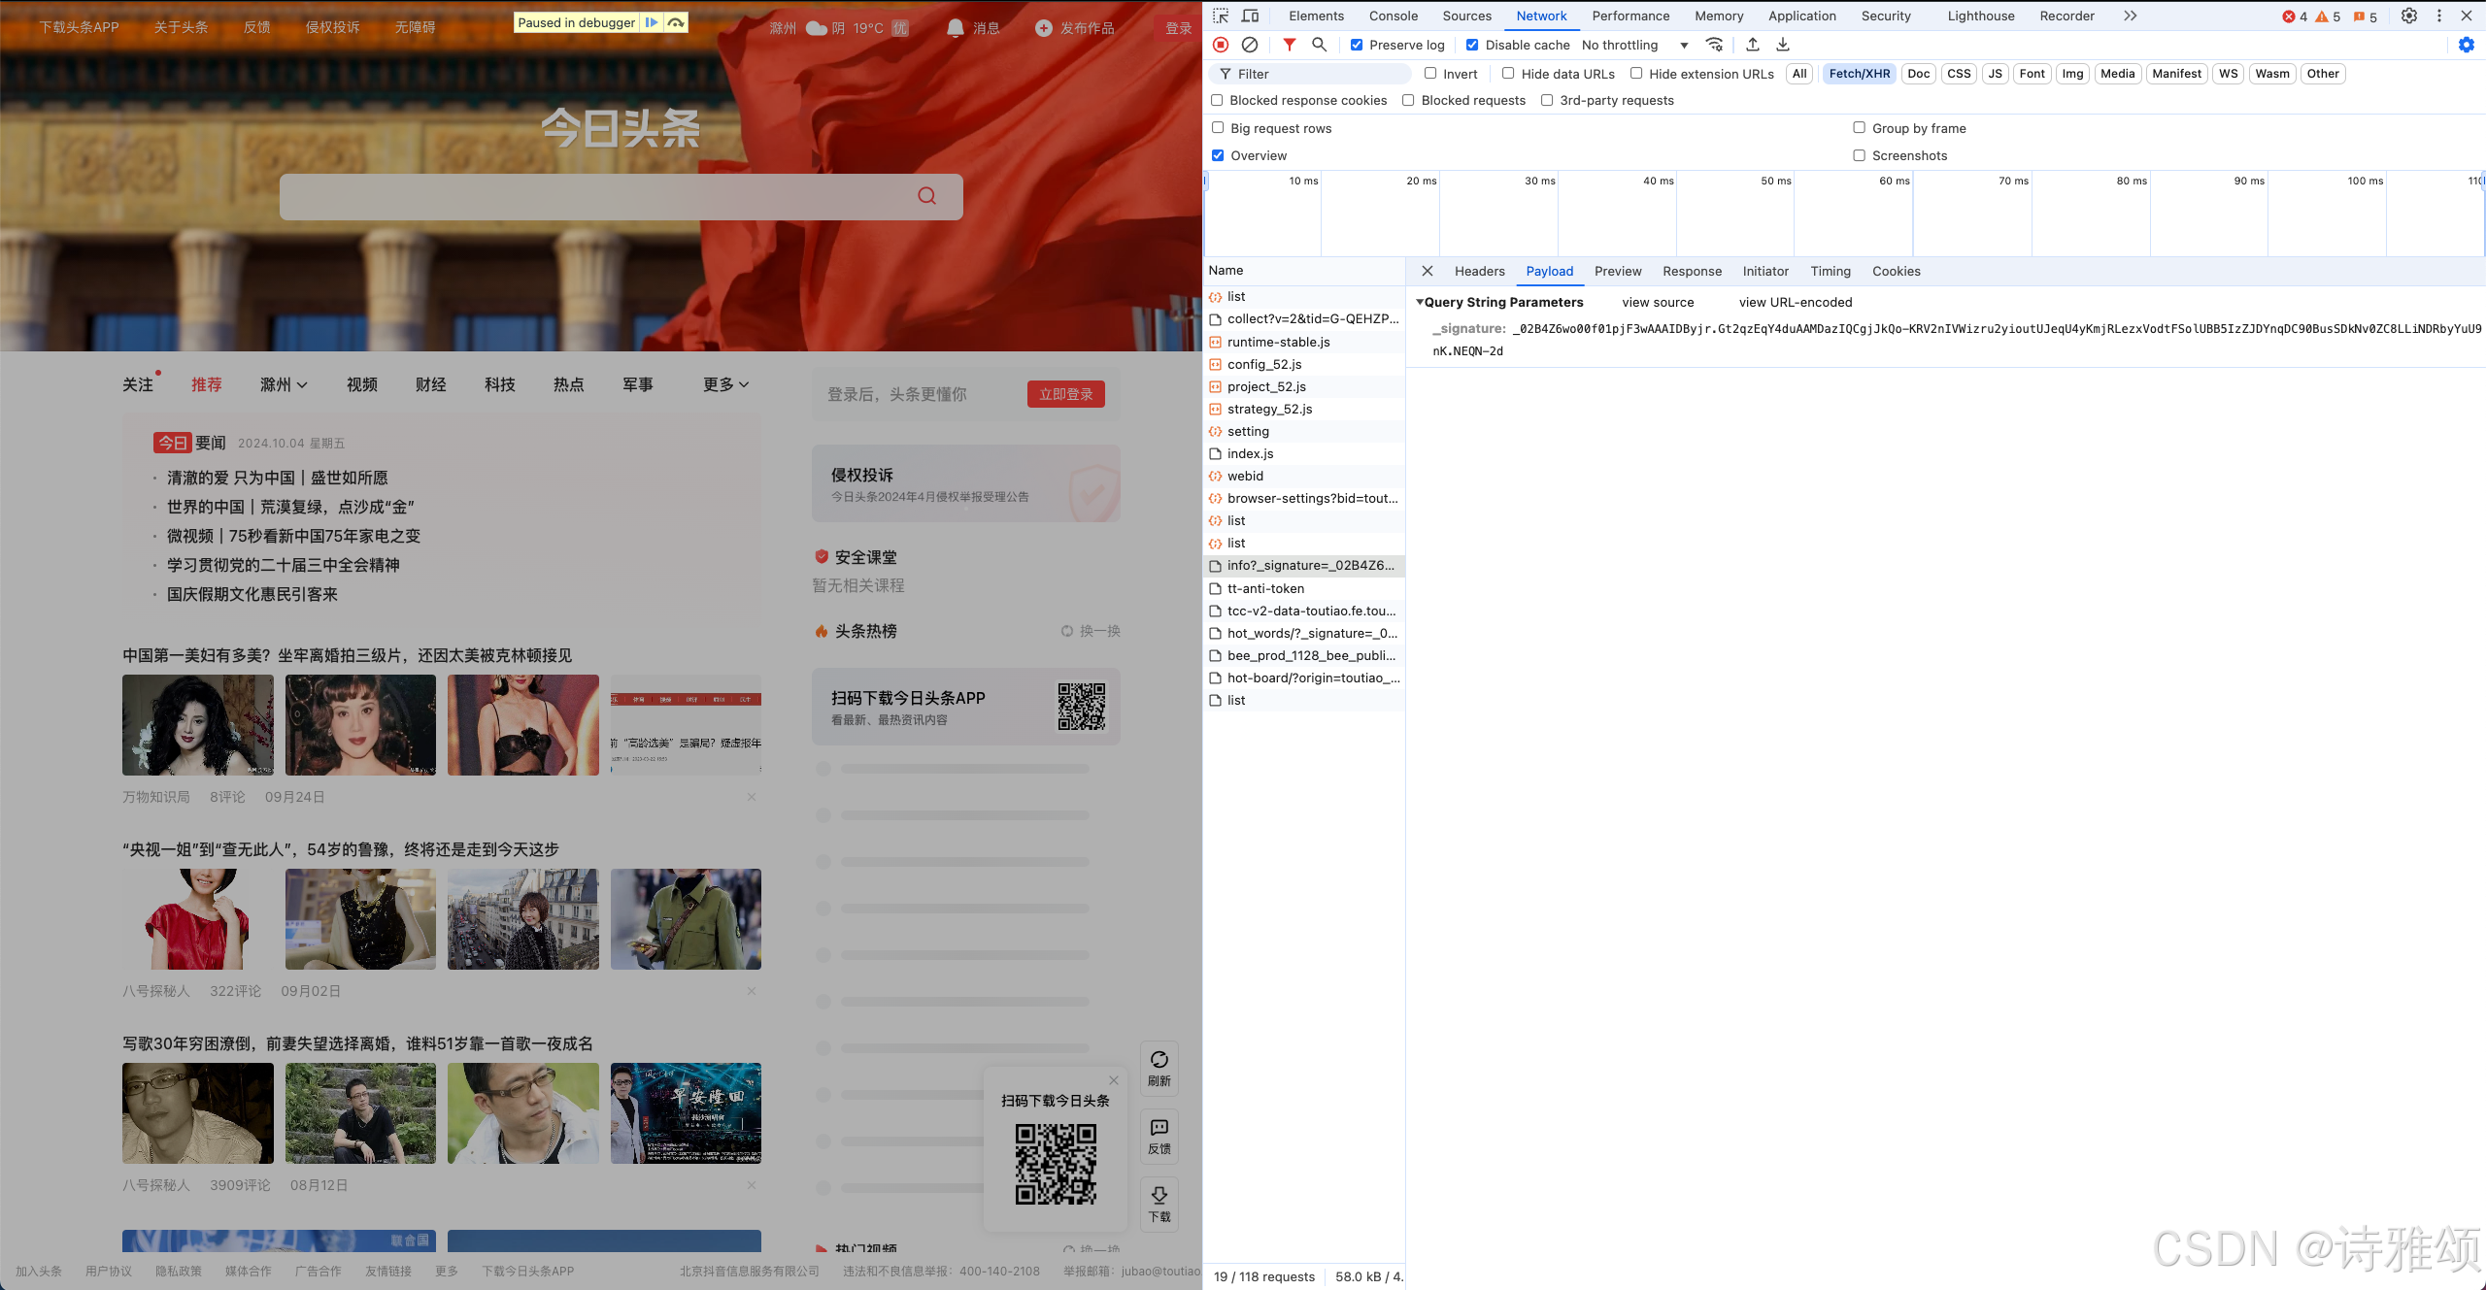Click the export HAR download icon
The width and height of the screenshot is (2486, 1290).
(x=1783, y=45)
